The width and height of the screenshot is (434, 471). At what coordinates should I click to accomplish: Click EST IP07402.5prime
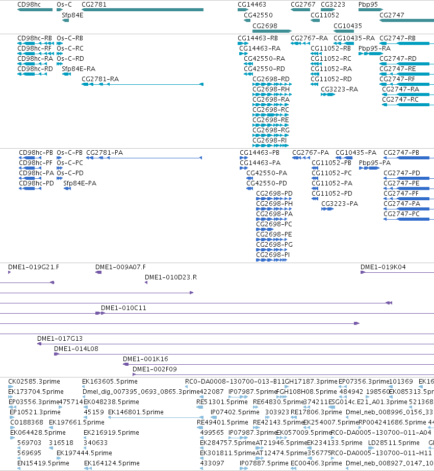coord(235,412)
